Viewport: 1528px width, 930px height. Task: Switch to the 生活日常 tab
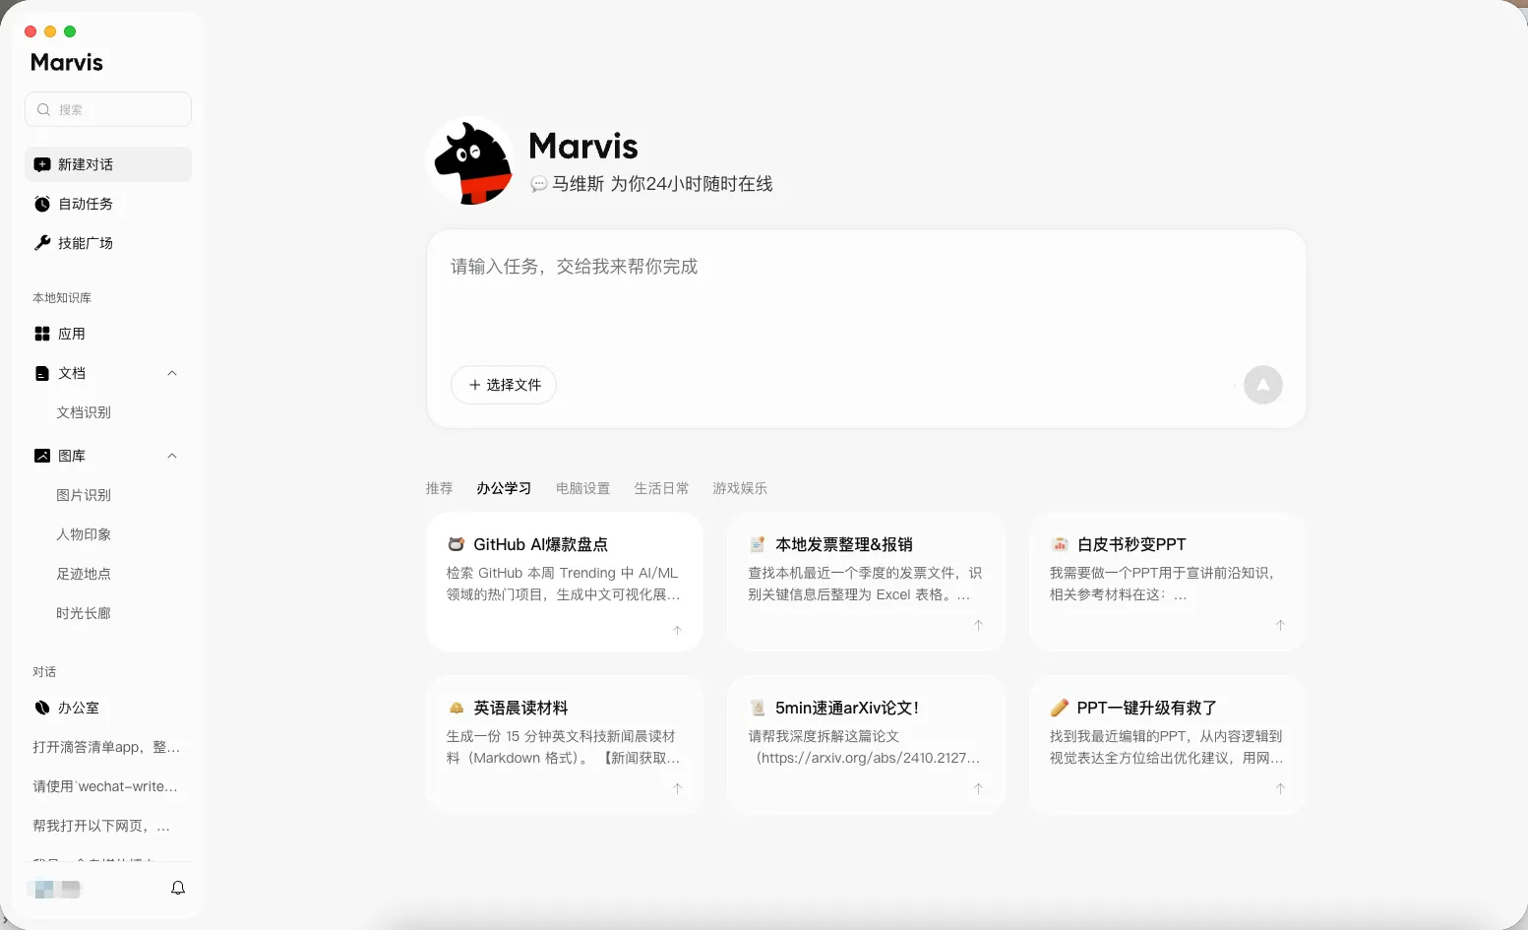tap(661, 488)
